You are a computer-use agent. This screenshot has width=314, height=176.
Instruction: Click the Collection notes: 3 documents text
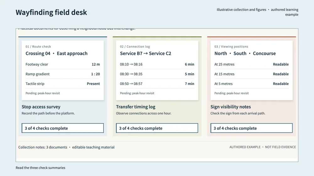[x=43, y=147]
